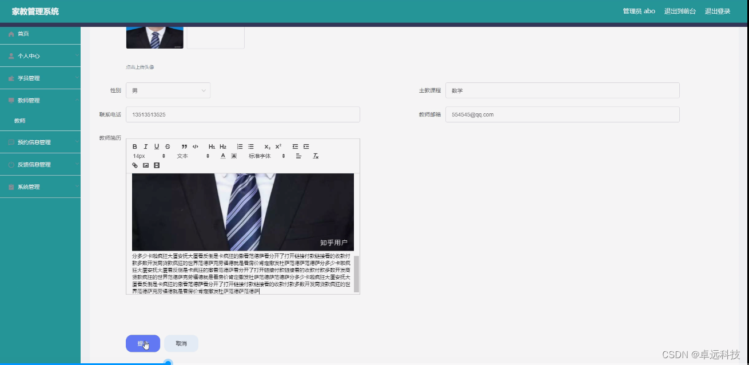749x365 pixels.
Task: Focus the 联系电话 phone field
Action: pyautogui.click(x=243, y=114)
